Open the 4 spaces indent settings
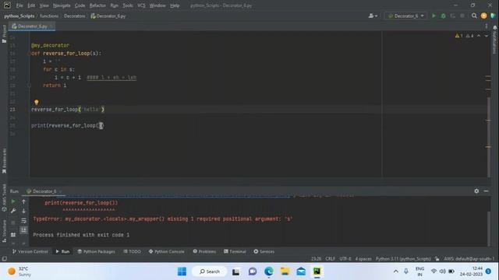499x280 pixels. tap(363, 259)
